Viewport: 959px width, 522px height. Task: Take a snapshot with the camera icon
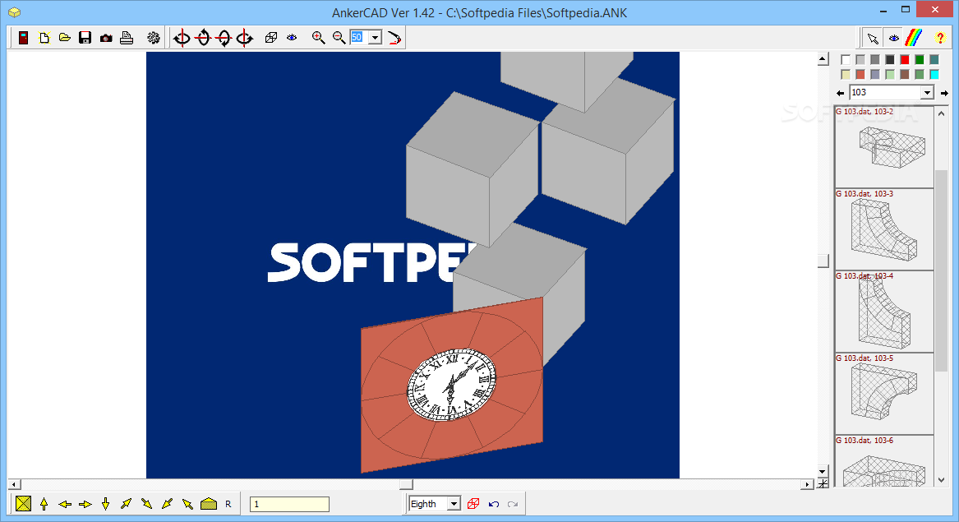pos(106,38)
